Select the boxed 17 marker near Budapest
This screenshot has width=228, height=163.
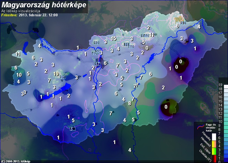tap(97, 64)
